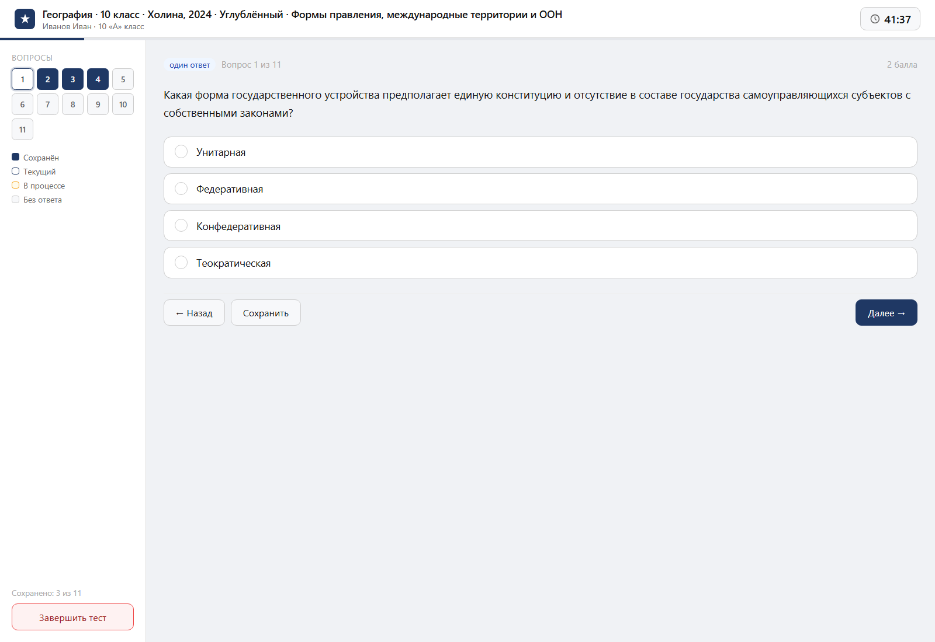Click the star logo icon

click(x=25, y=19)
